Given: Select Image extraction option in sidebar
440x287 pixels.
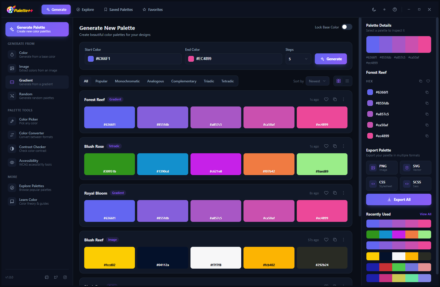Looking at the screenshot, I should [x=37, y=68].
